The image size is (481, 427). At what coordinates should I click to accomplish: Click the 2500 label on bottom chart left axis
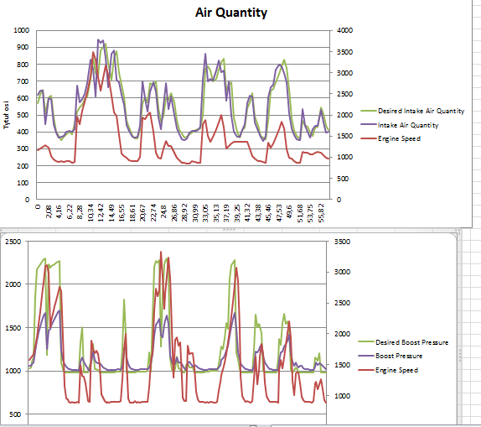[x=13, y=242]
